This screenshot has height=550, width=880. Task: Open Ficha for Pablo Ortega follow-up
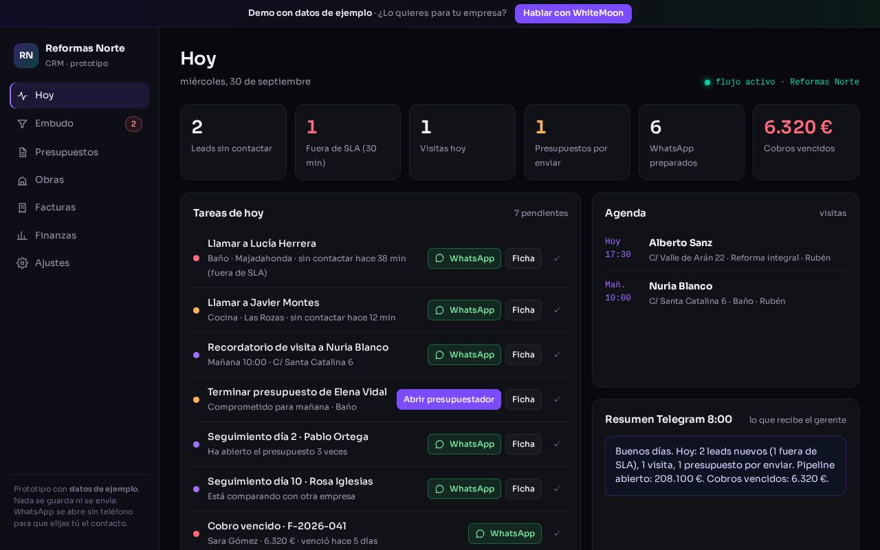(523, 444)
